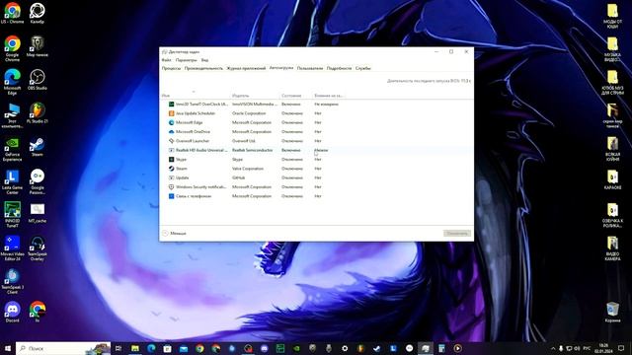This screenshot has width=632, height=355.
Task: Open Вид menu in Task Manager
Action: tap(204, 60)
